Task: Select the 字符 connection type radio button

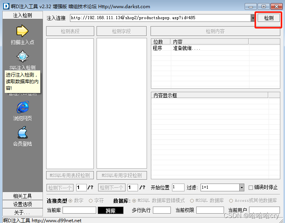Action: coord(91,201)
